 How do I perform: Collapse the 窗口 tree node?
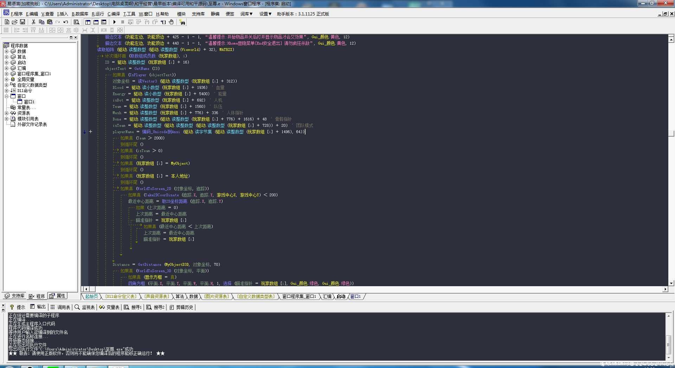pos(6,96)
